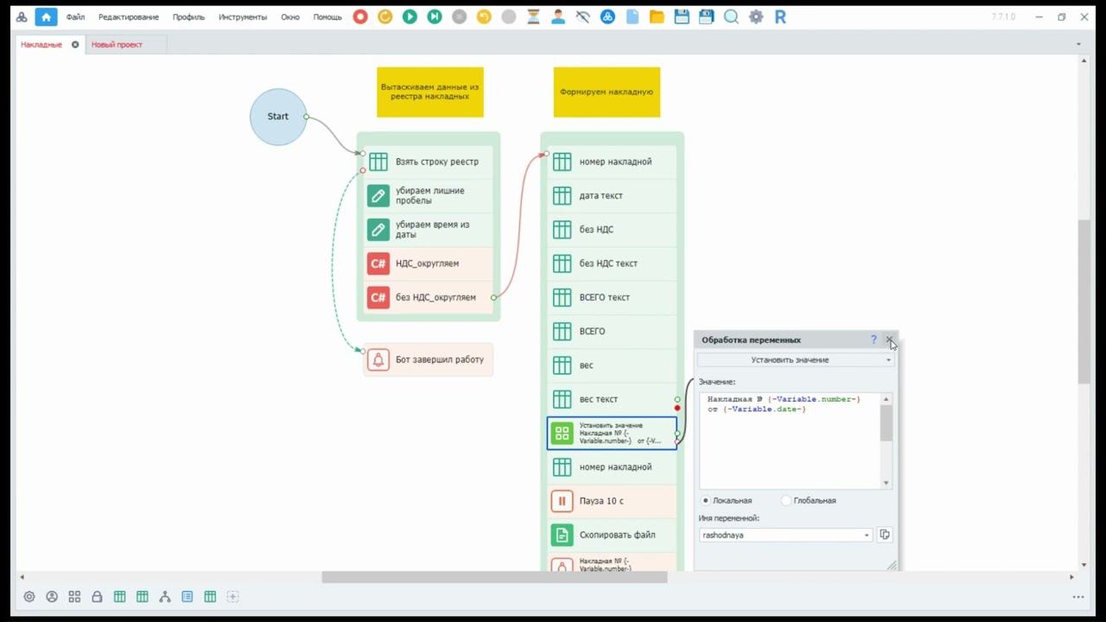Click the Start node

pyautogui.click(x=278, y=117)
